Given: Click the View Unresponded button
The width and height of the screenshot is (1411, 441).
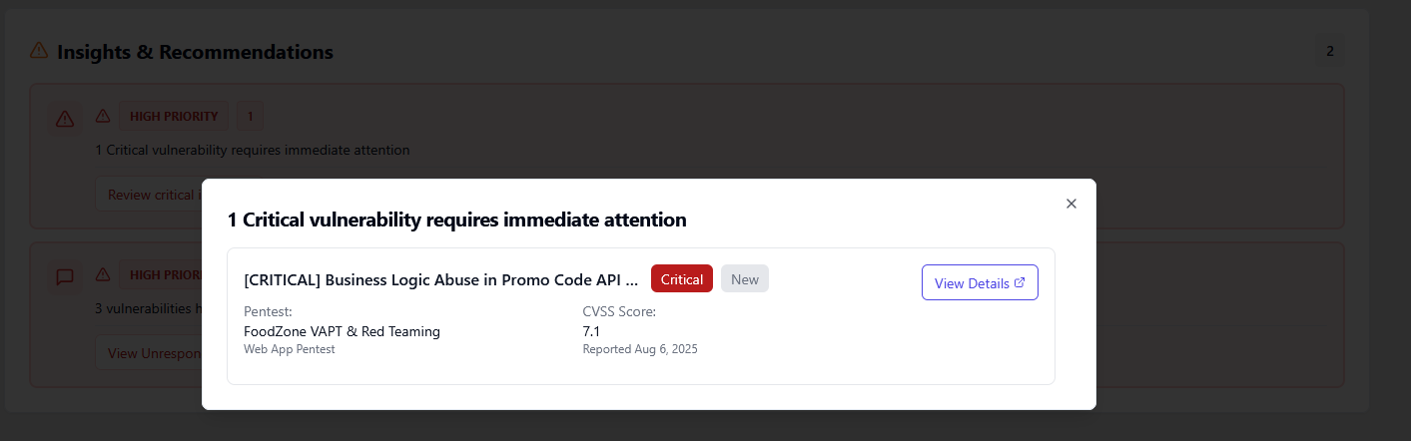Looking at the screenshot, I should [x=150, y=352].
